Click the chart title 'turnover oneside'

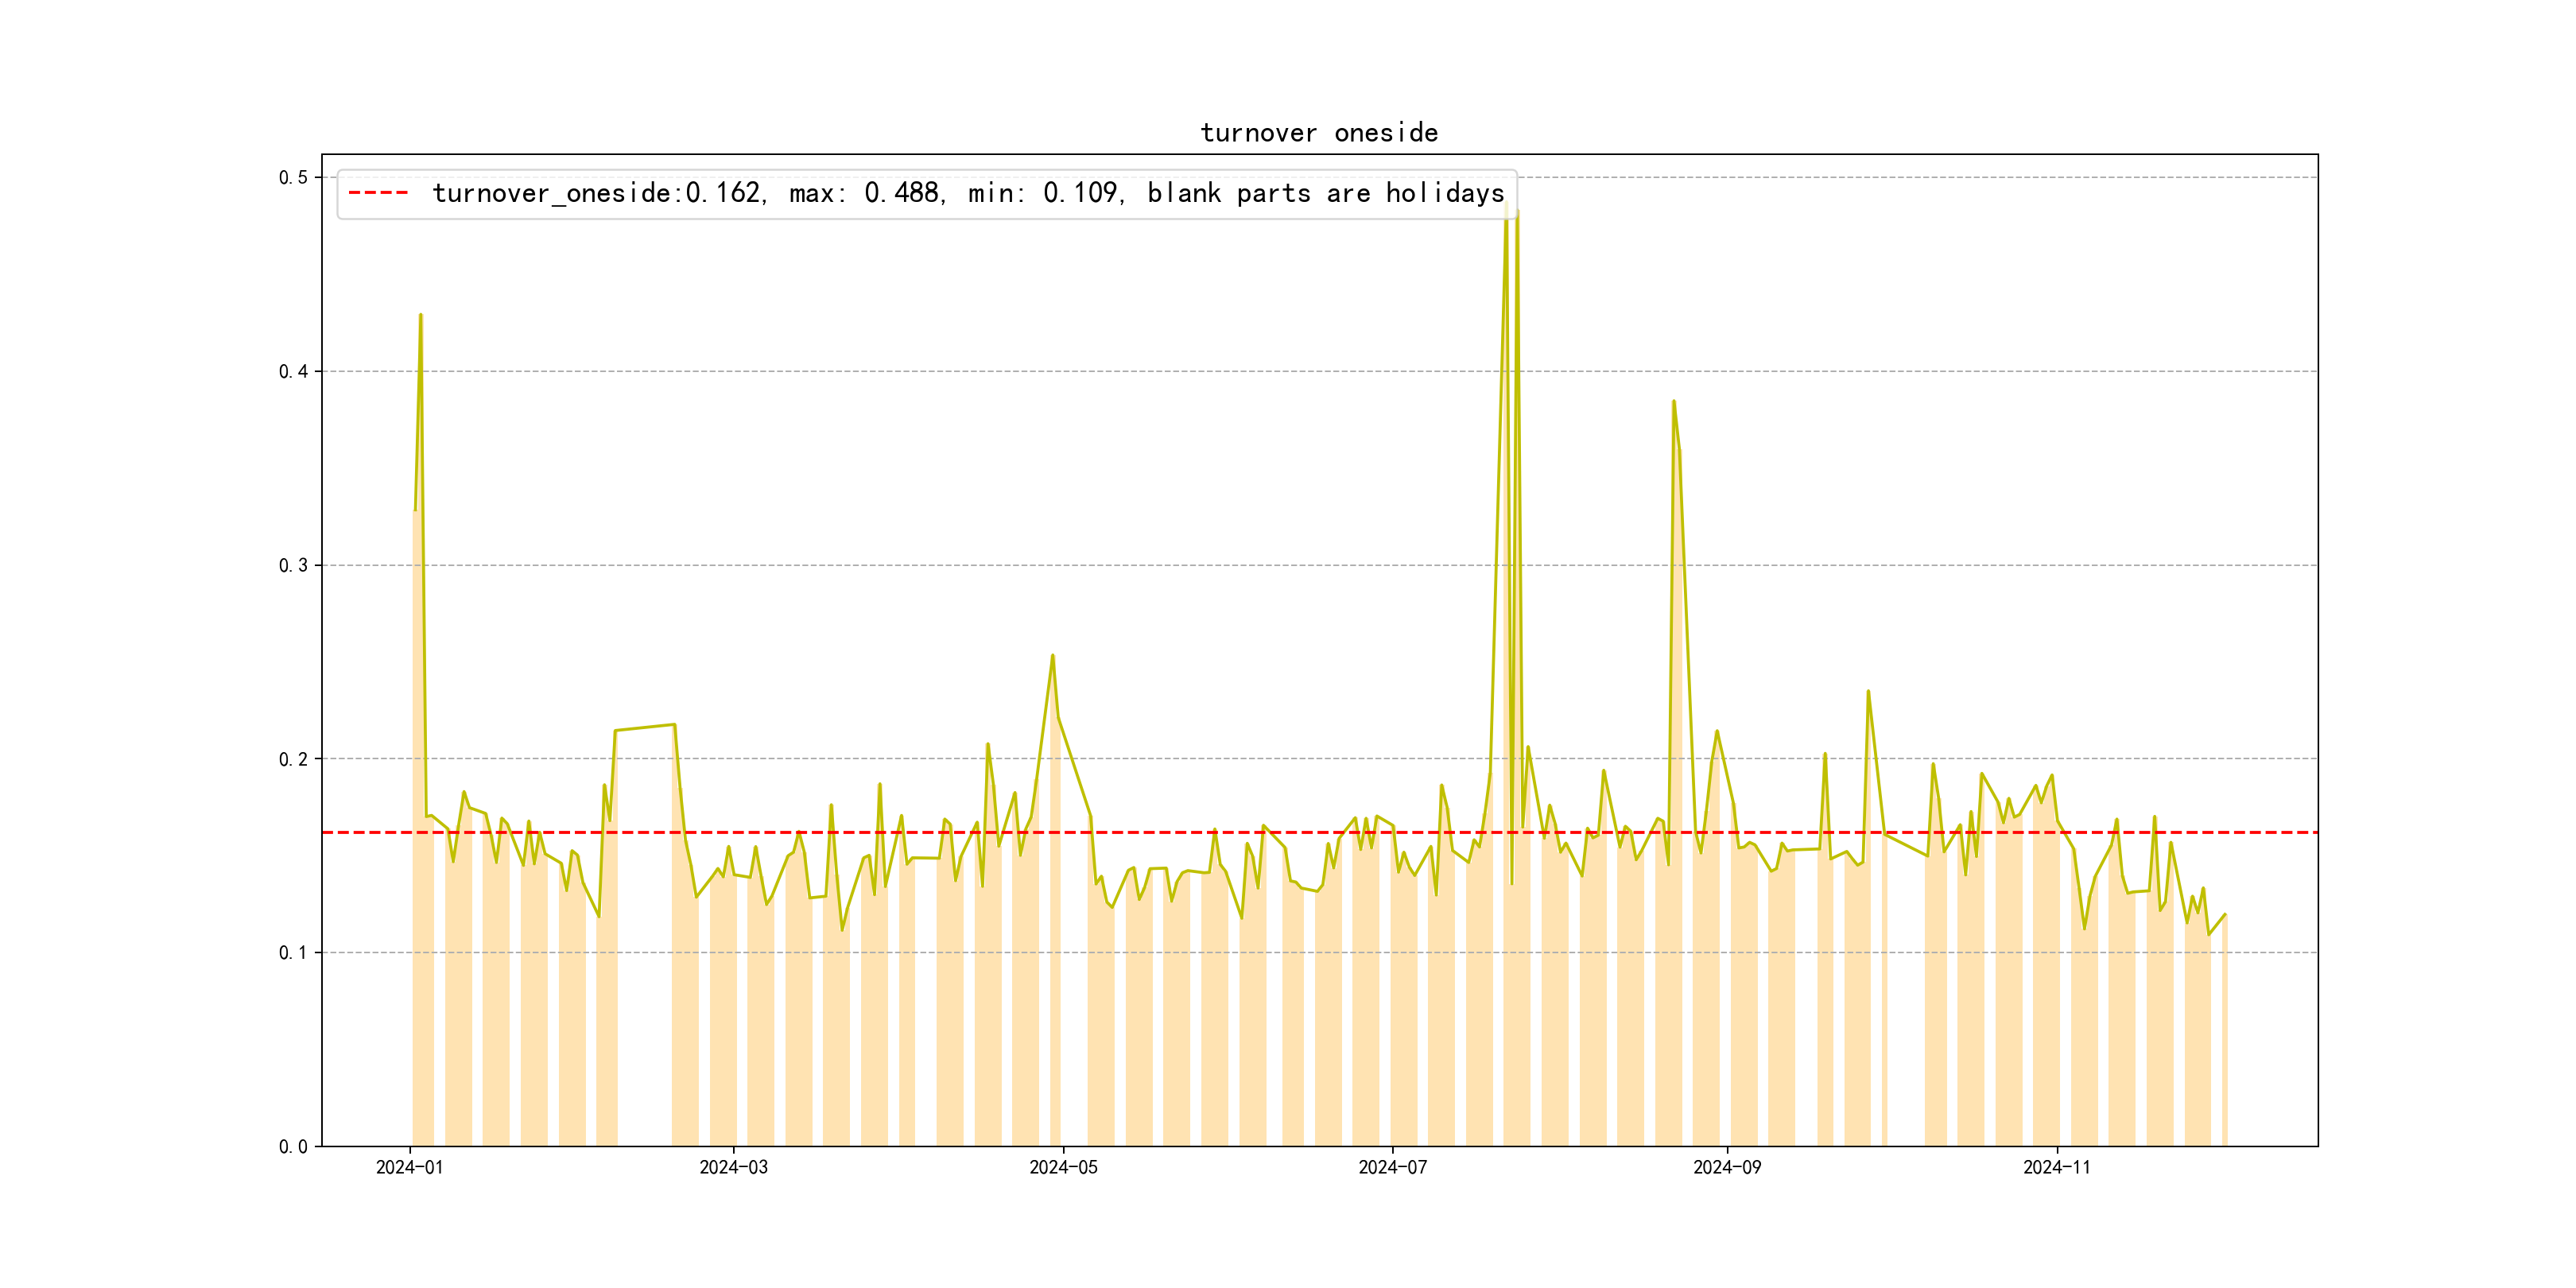(x=1318, y=133)
